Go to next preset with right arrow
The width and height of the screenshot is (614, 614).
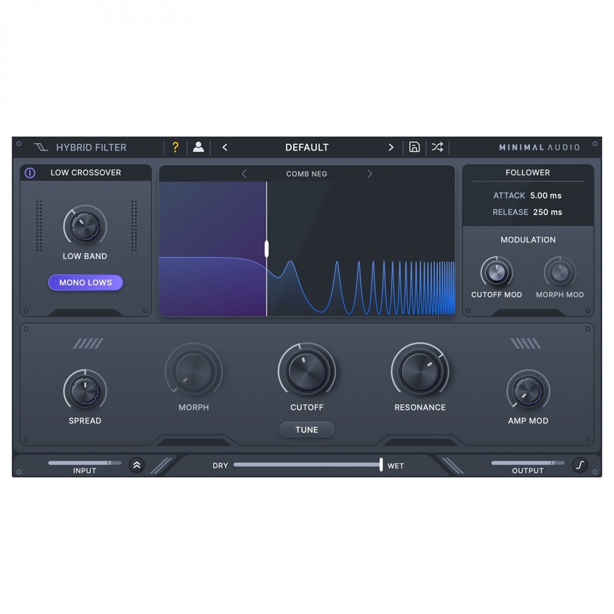click(391, 147)
